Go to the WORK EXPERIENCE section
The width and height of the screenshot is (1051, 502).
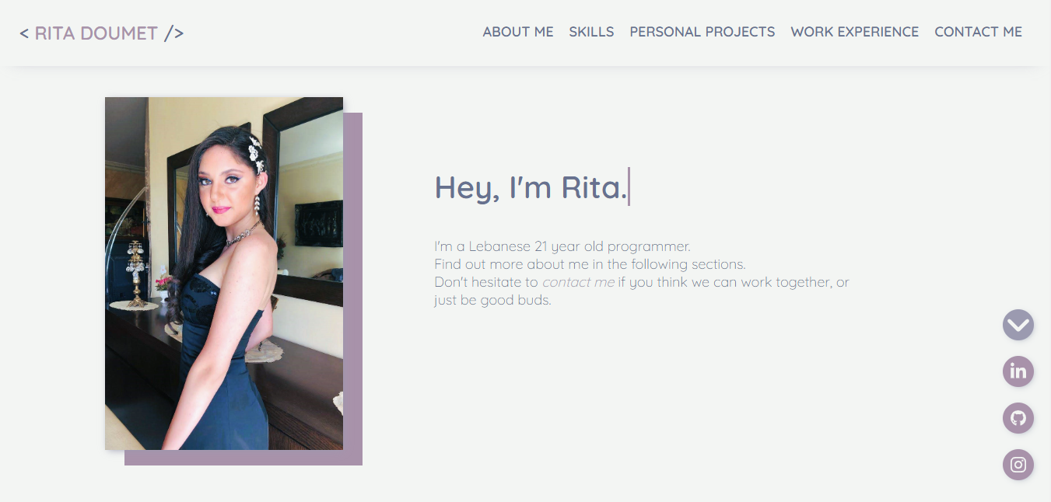coord(854,32)
